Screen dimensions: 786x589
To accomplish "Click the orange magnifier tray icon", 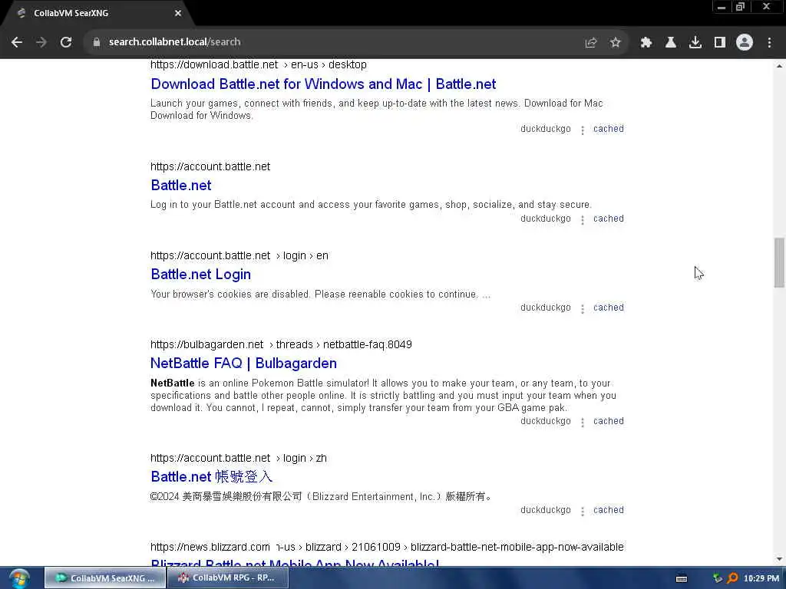I will 732,578.
